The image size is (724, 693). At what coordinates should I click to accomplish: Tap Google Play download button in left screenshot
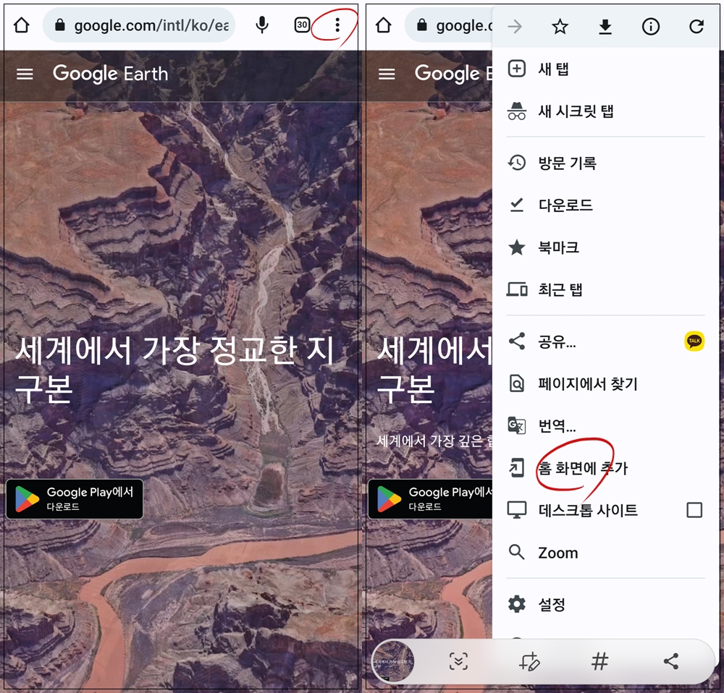pyautogui.click(x=75, y=498)
